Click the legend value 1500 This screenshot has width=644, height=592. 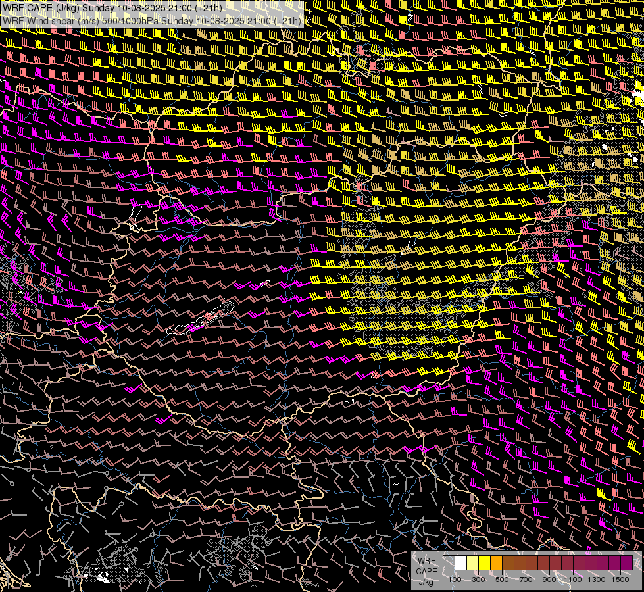620,580
